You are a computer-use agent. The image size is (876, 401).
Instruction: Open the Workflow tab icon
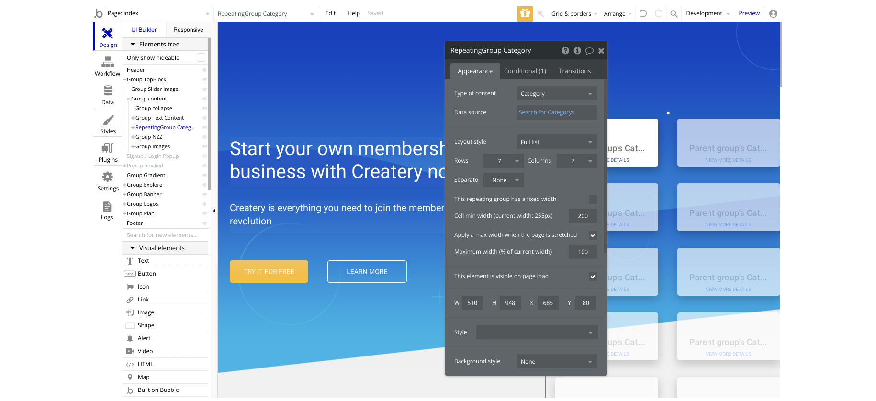coord(108,62)
